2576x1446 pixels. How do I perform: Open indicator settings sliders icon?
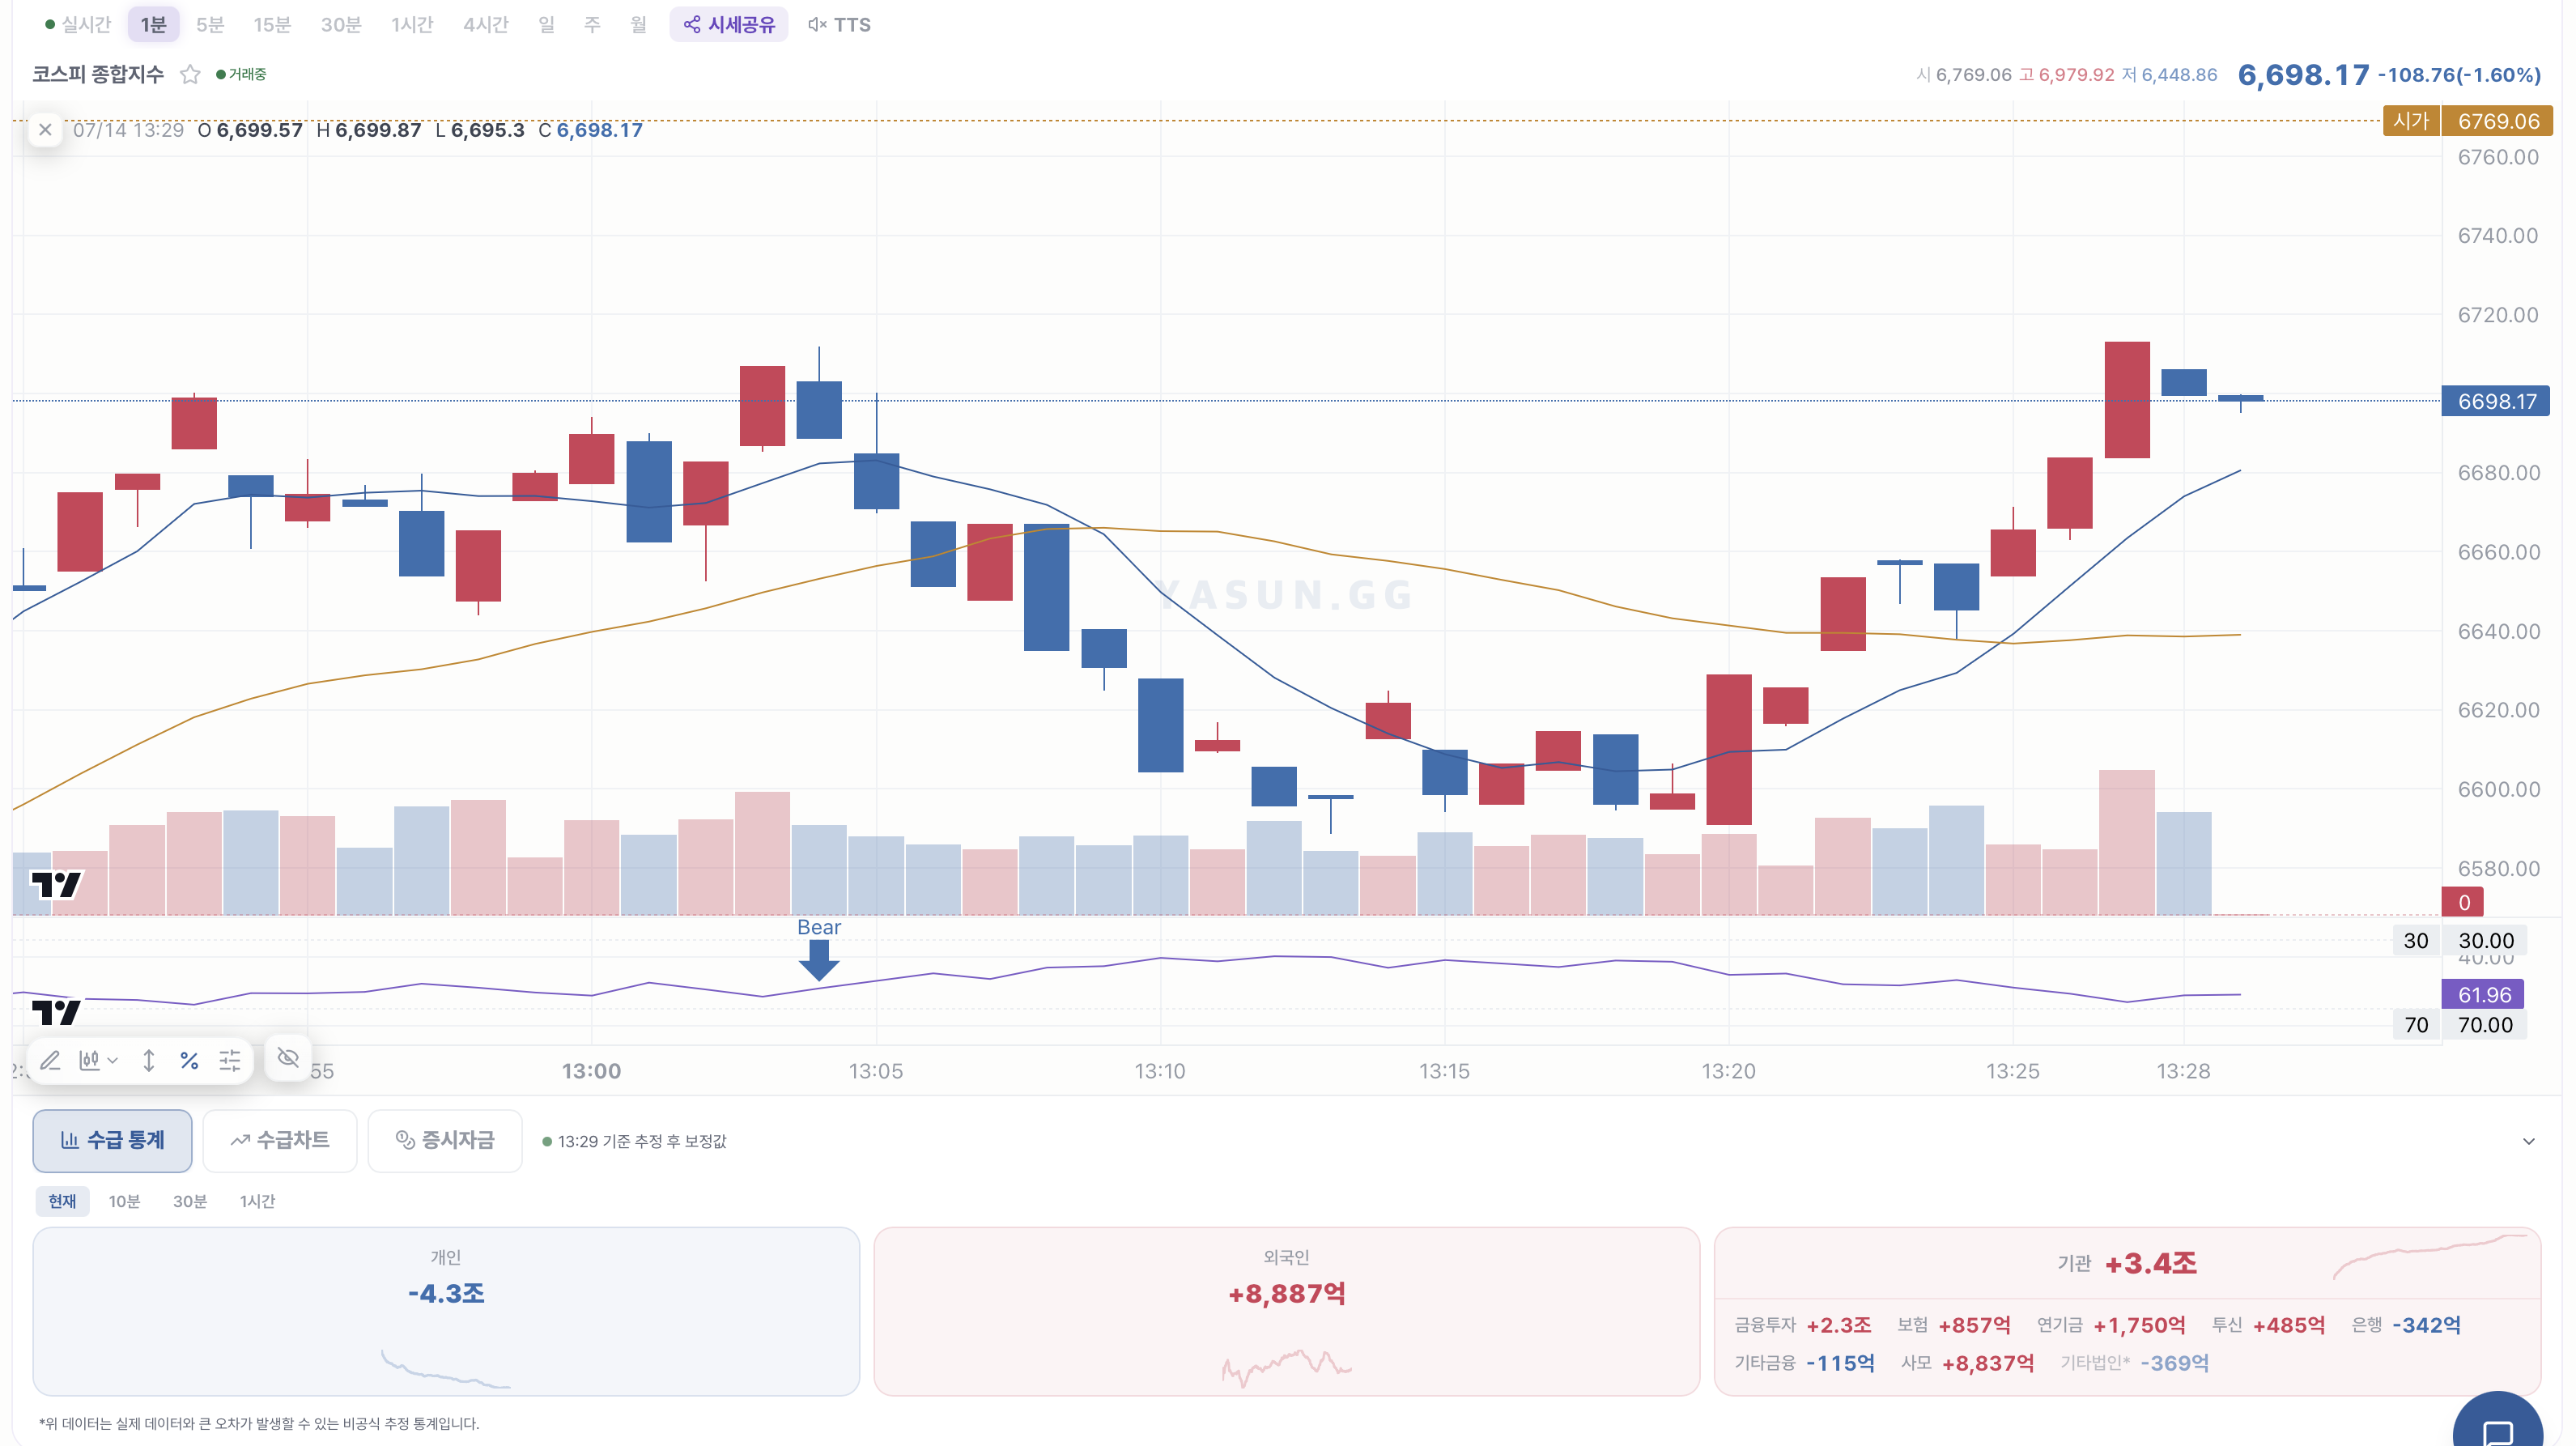(x=230, y=1060)
